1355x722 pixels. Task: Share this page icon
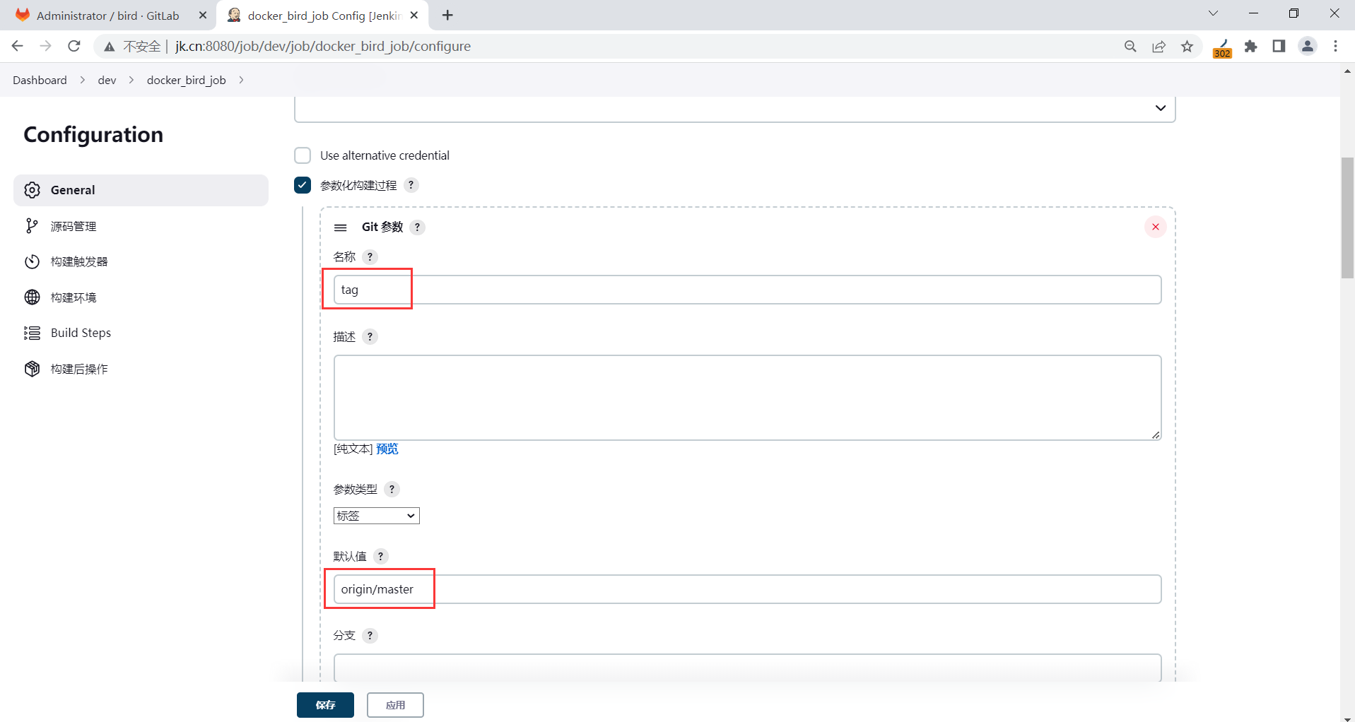(1159, 47)
